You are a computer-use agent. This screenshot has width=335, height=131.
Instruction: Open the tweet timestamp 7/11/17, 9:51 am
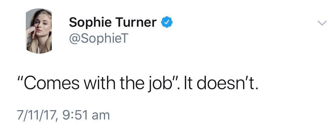click(63, 115)
